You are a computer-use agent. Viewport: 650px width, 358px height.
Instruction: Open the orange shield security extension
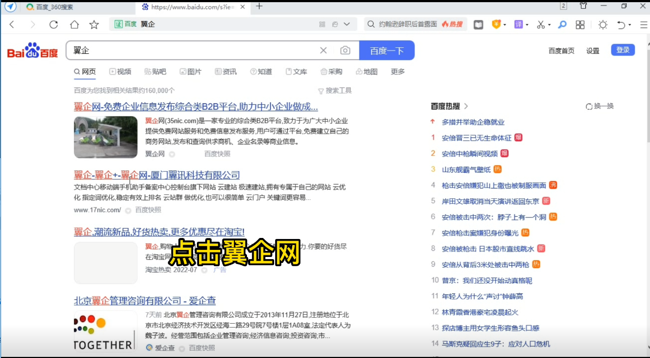tap(496, 24)
